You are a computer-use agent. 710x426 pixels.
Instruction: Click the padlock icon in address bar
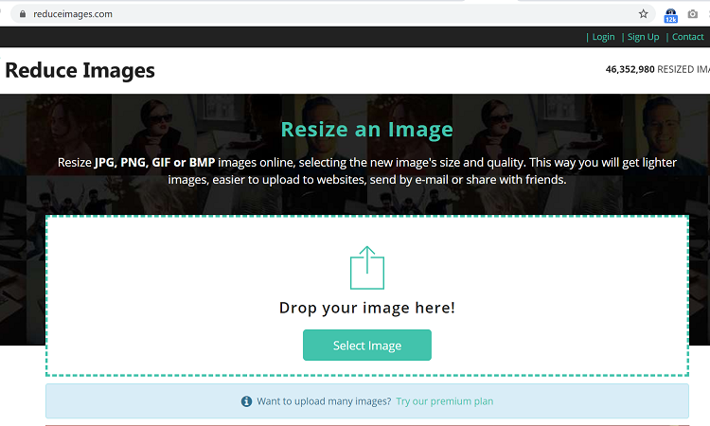point(22,14)
